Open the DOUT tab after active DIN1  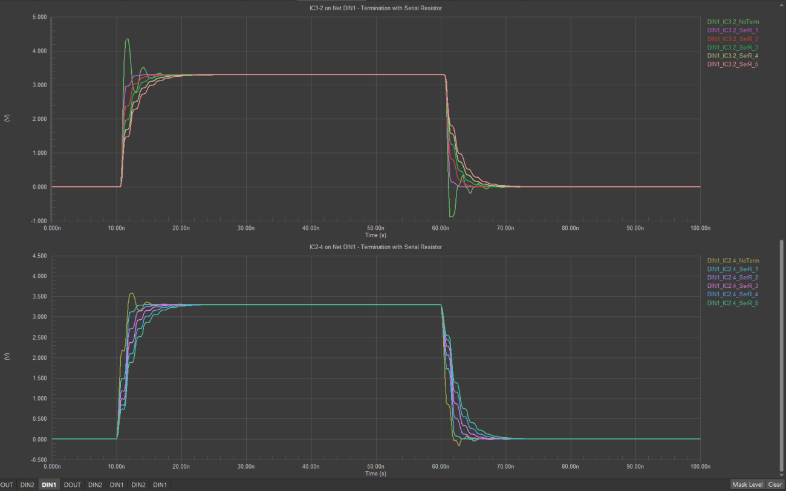(73, 485)
